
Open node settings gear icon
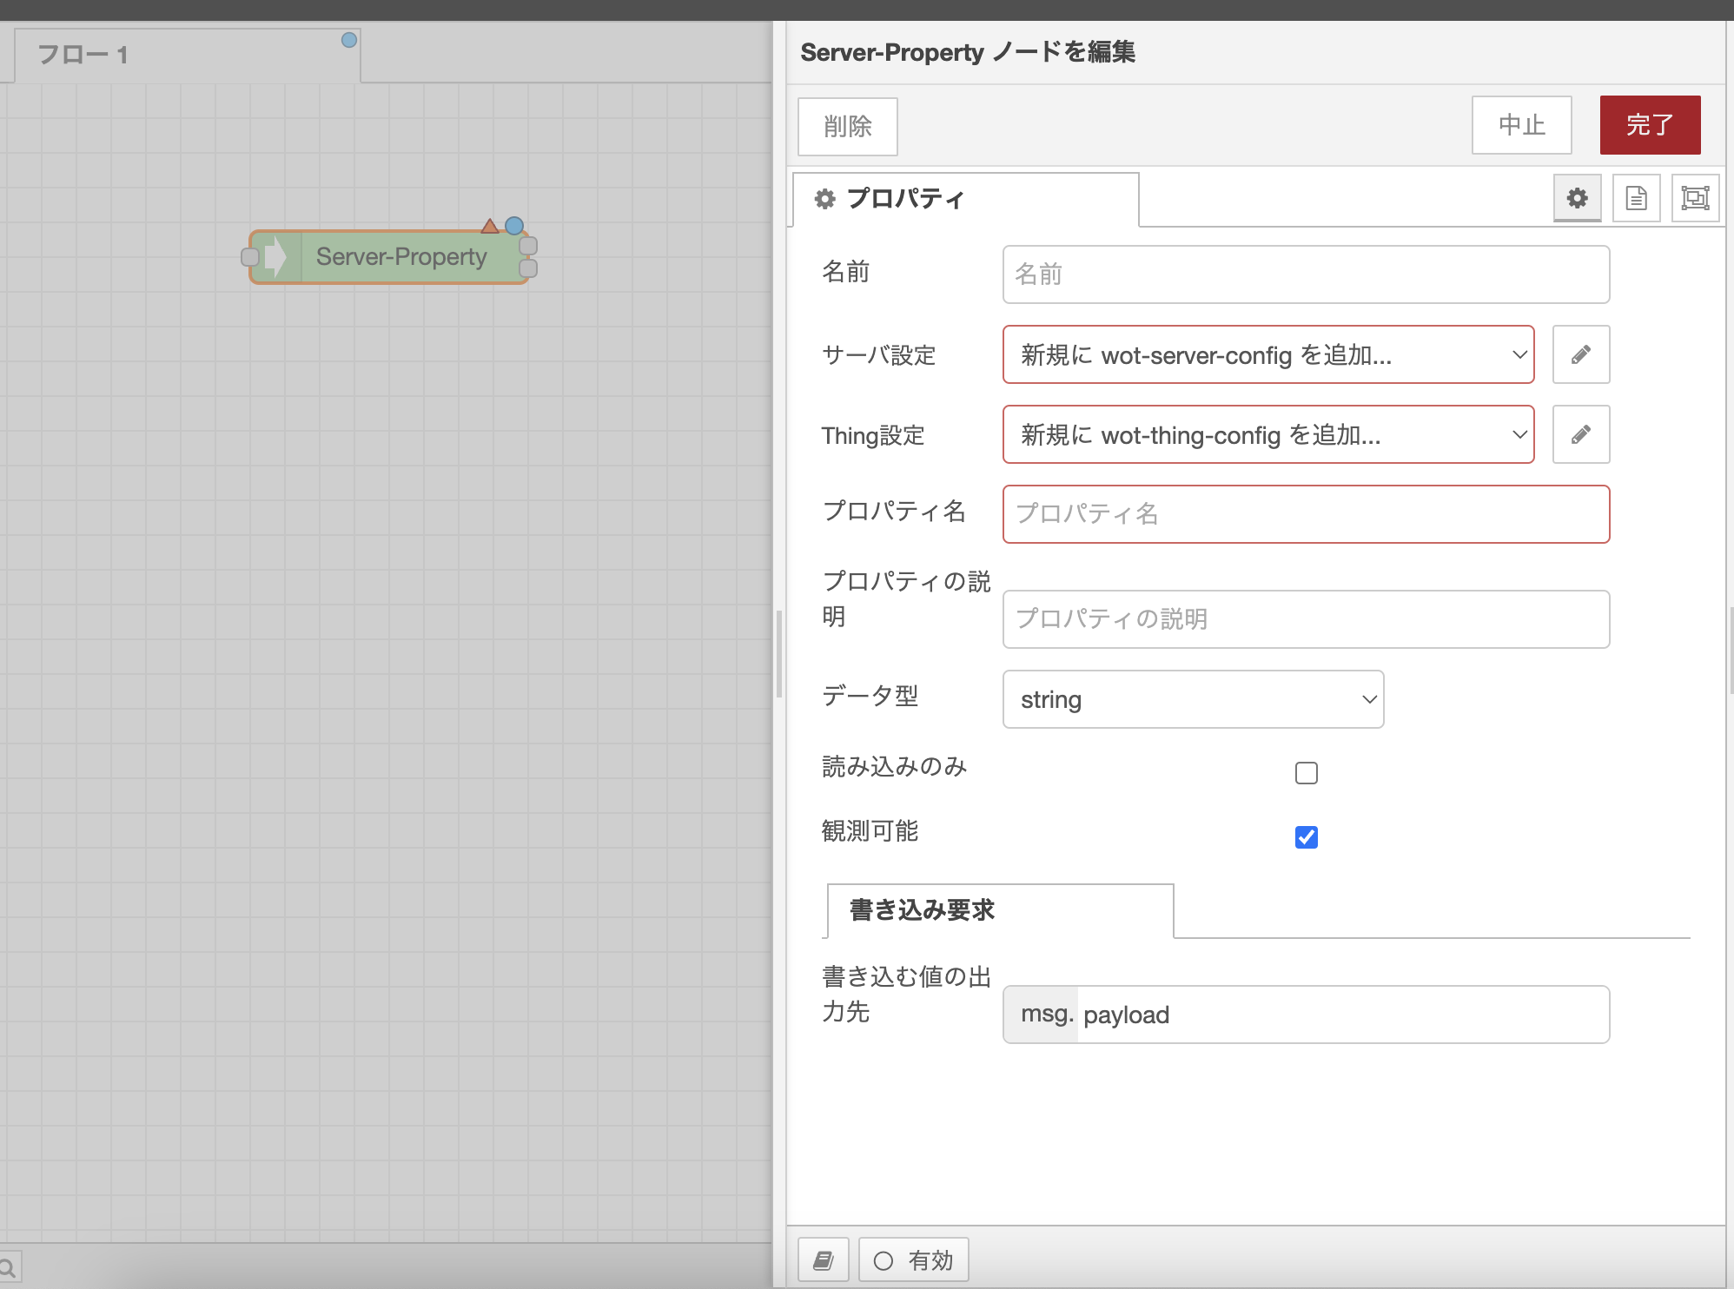(1577, 198)
